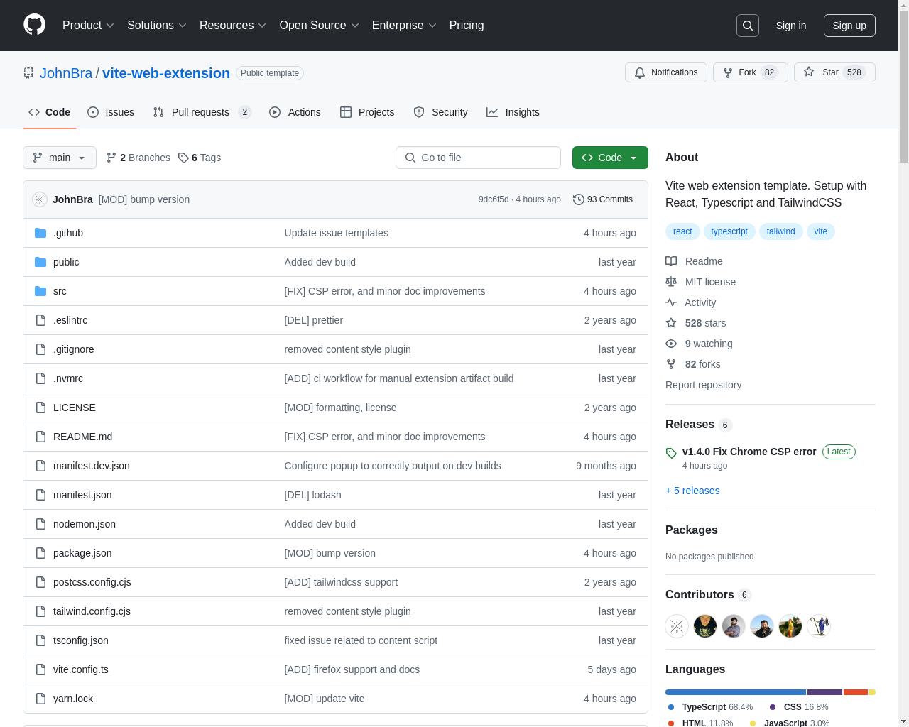This screenshot has width=909, height=727.
Task: Open the GitHub home logo
Action: (34, 25)
